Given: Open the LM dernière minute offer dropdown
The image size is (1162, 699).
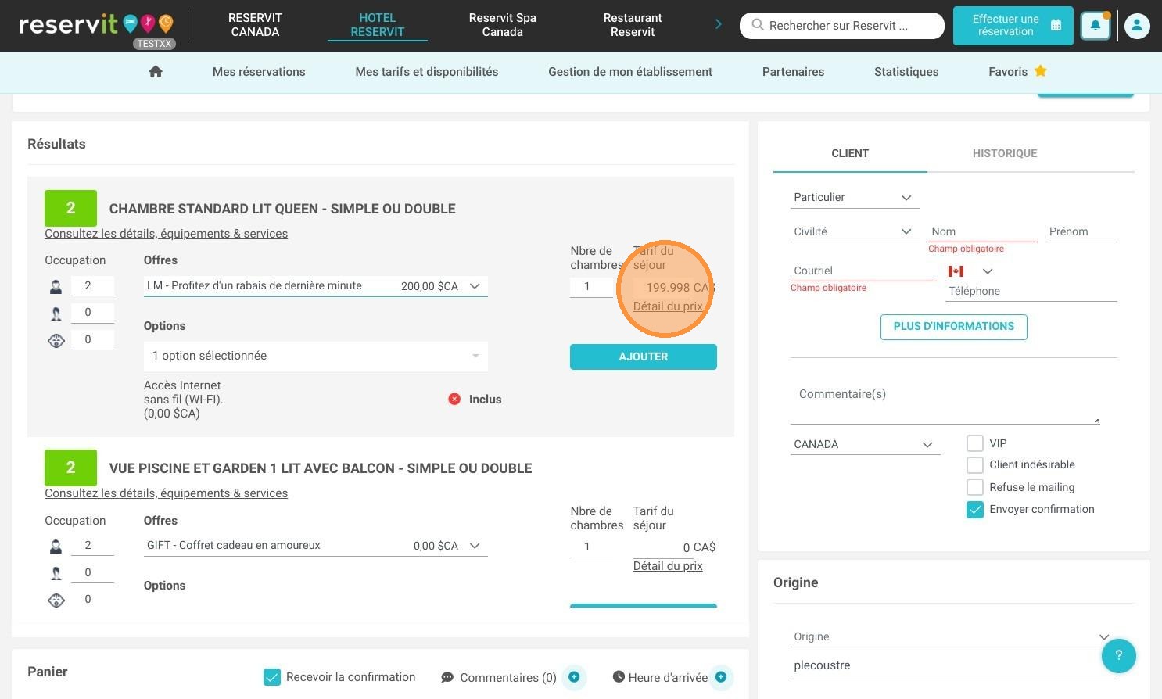Looking at the screenshot, I should 316,286.
